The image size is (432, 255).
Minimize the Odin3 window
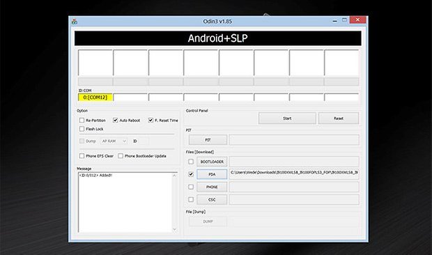click(334, 21)
